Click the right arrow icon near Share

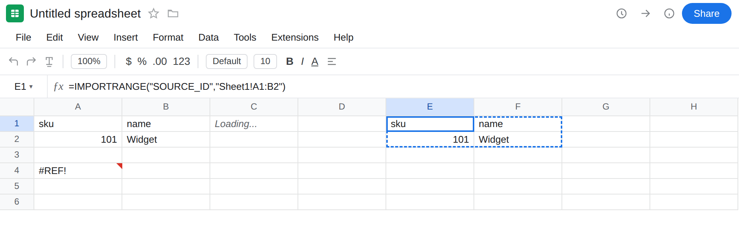point(645,13)
